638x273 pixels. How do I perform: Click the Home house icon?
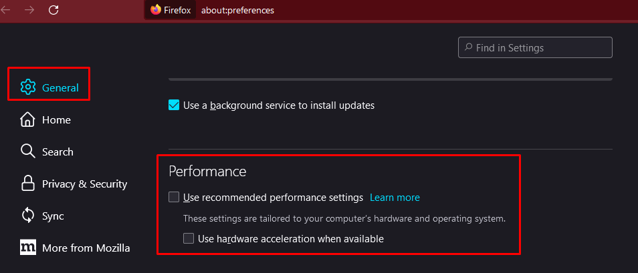(28, 119)
